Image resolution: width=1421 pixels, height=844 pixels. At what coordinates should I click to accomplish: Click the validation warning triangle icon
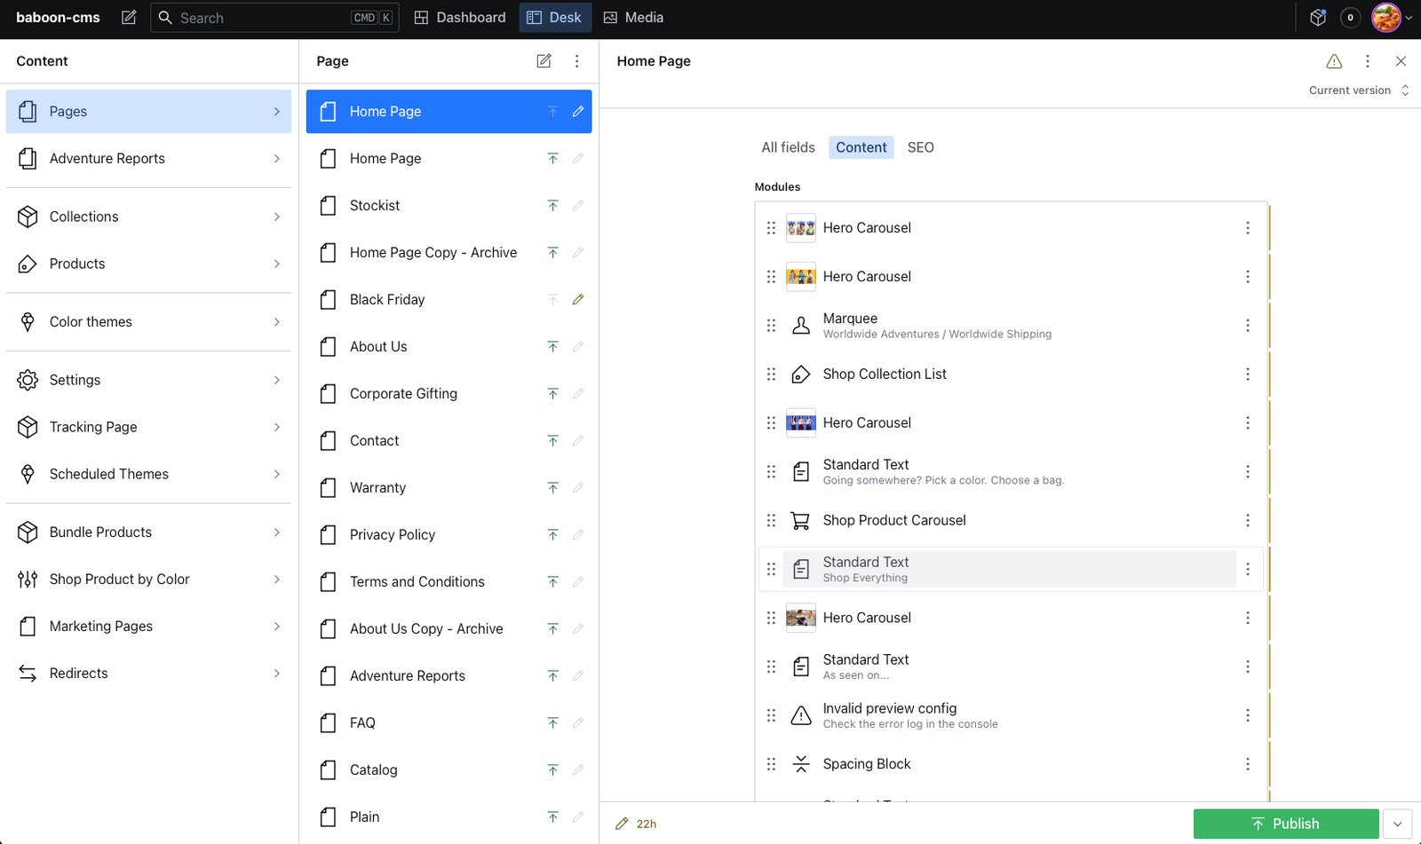click(1334, 61)
